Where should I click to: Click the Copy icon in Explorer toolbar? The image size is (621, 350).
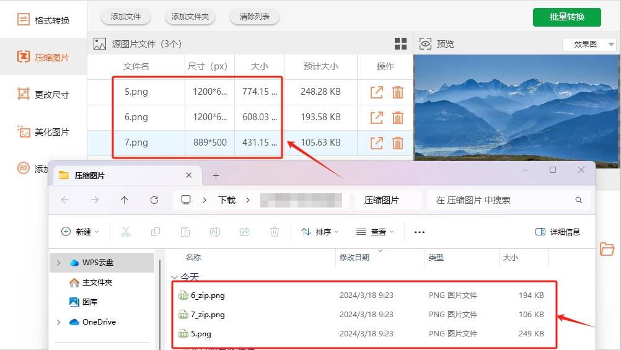click(155, 232)
